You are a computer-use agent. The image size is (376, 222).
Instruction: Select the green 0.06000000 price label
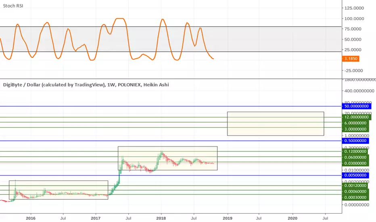(x=355, y=157)
